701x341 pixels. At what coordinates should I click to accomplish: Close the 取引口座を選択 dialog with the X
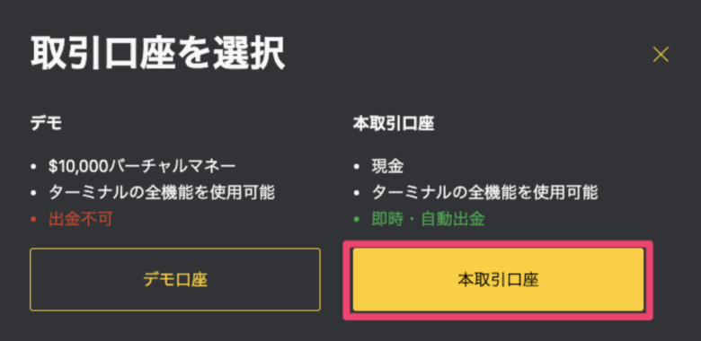tap(661, 55)
